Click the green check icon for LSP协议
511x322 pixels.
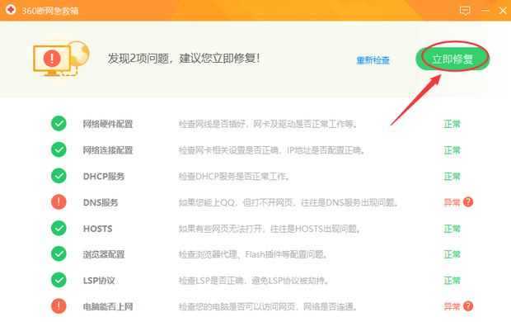pos(59,280)
